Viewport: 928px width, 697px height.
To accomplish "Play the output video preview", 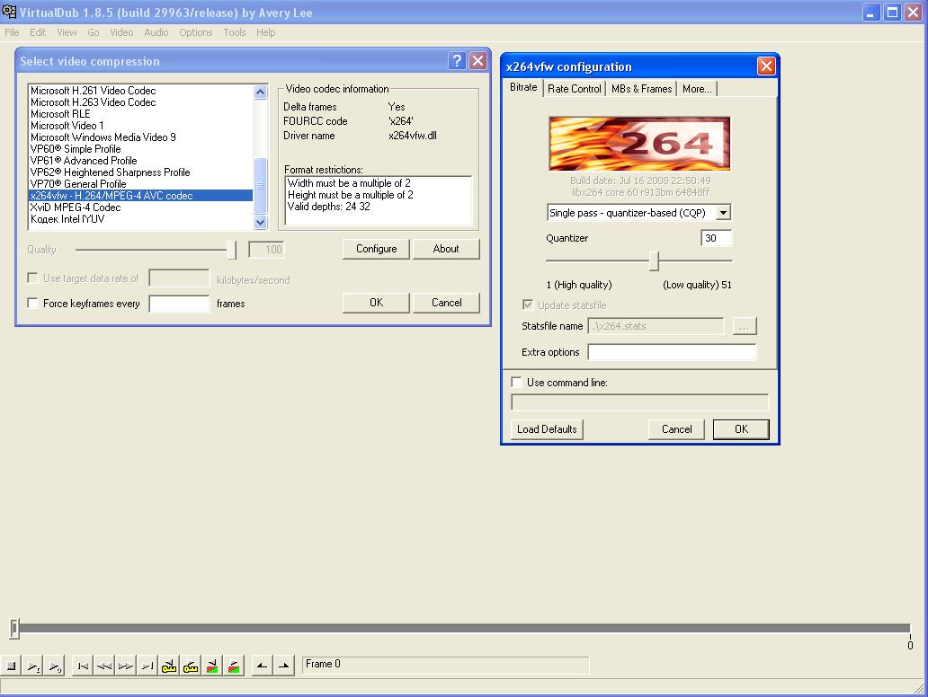I will (56, 666).
